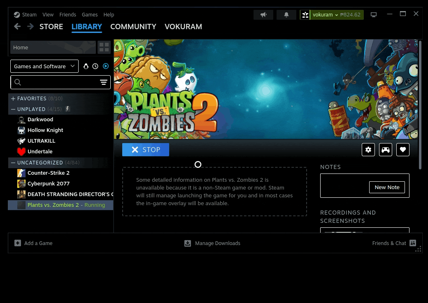Switch to collections grid view icon
Screen dimensions: 428x303
104,47
